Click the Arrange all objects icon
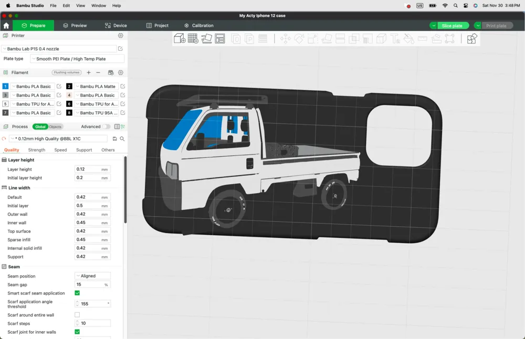Screen dimensions: 525x339 [x=219, y=38]
